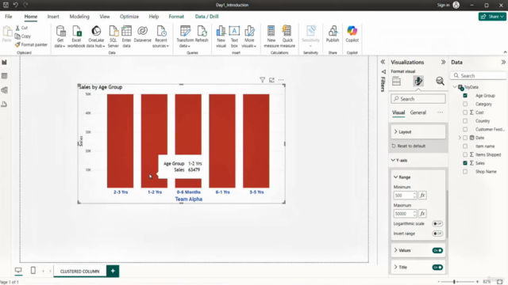508x285 pixels.
Task: Open the Analytics pane icon
Action: [x=440, y=81]
